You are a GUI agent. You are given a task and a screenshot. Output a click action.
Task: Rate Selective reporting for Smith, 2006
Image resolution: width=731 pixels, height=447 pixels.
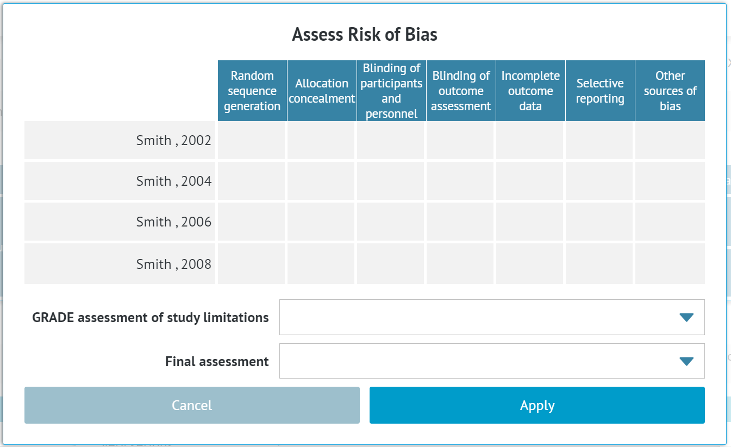pyautogui.click(x=599, y=222)
